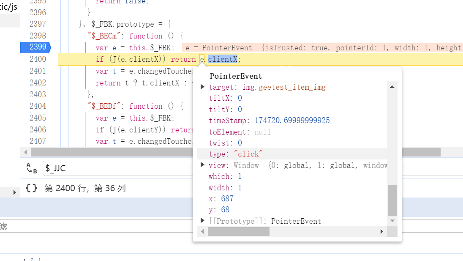
Task: Click the code editor's horizontal scroll left arrow
Action: (25, 152)
